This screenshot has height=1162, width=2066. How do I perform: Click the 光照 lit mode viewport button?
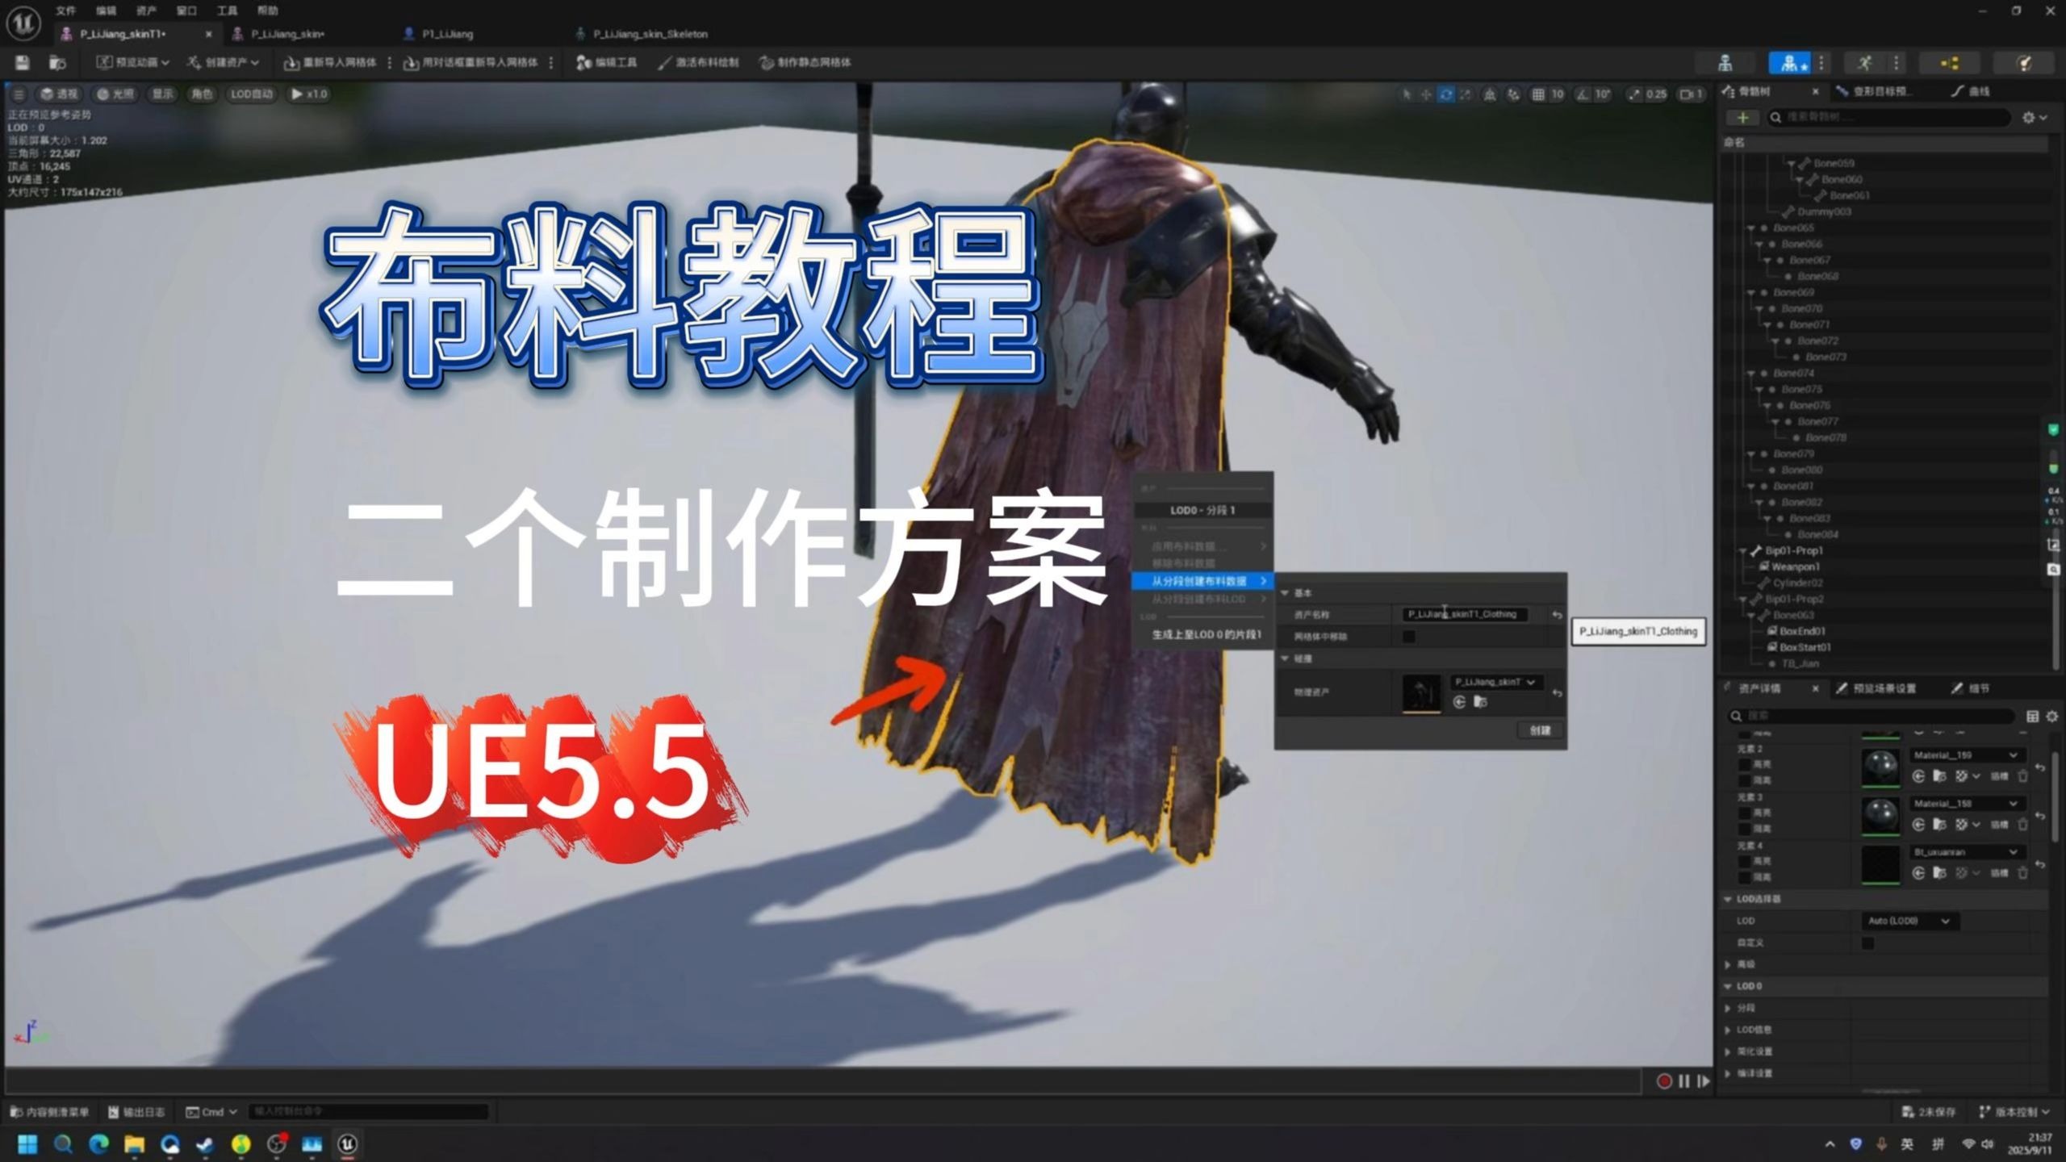tap(115, 94)
